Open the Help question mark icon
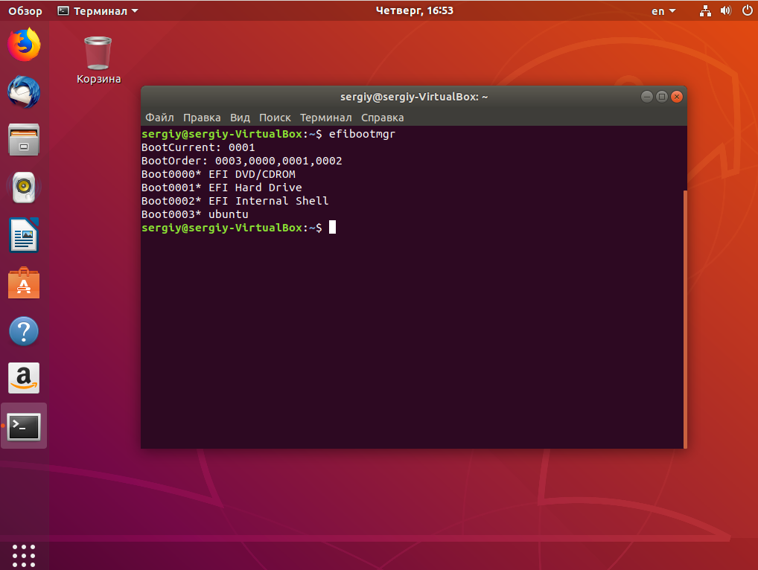The width and height of the screenshot is (758, 570). point(24,331)
